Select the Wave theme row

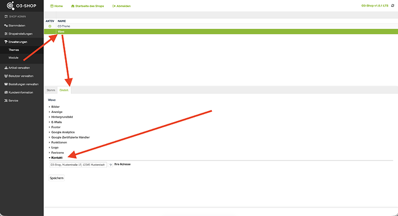click(221, 32)
